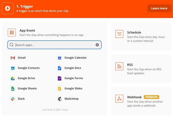Click the "and over 4,200+ more" text
This screenshot has width=173, height=118.
(54, 110)
